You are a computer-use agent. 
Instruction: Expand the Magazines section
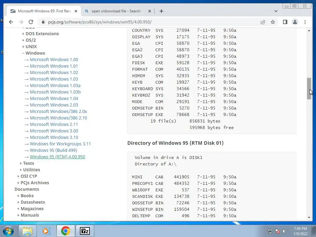point(30,209)
